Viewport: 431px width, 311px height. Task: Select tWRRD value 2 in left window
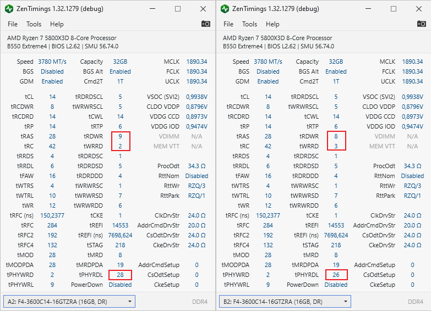[x=120, y=146]
